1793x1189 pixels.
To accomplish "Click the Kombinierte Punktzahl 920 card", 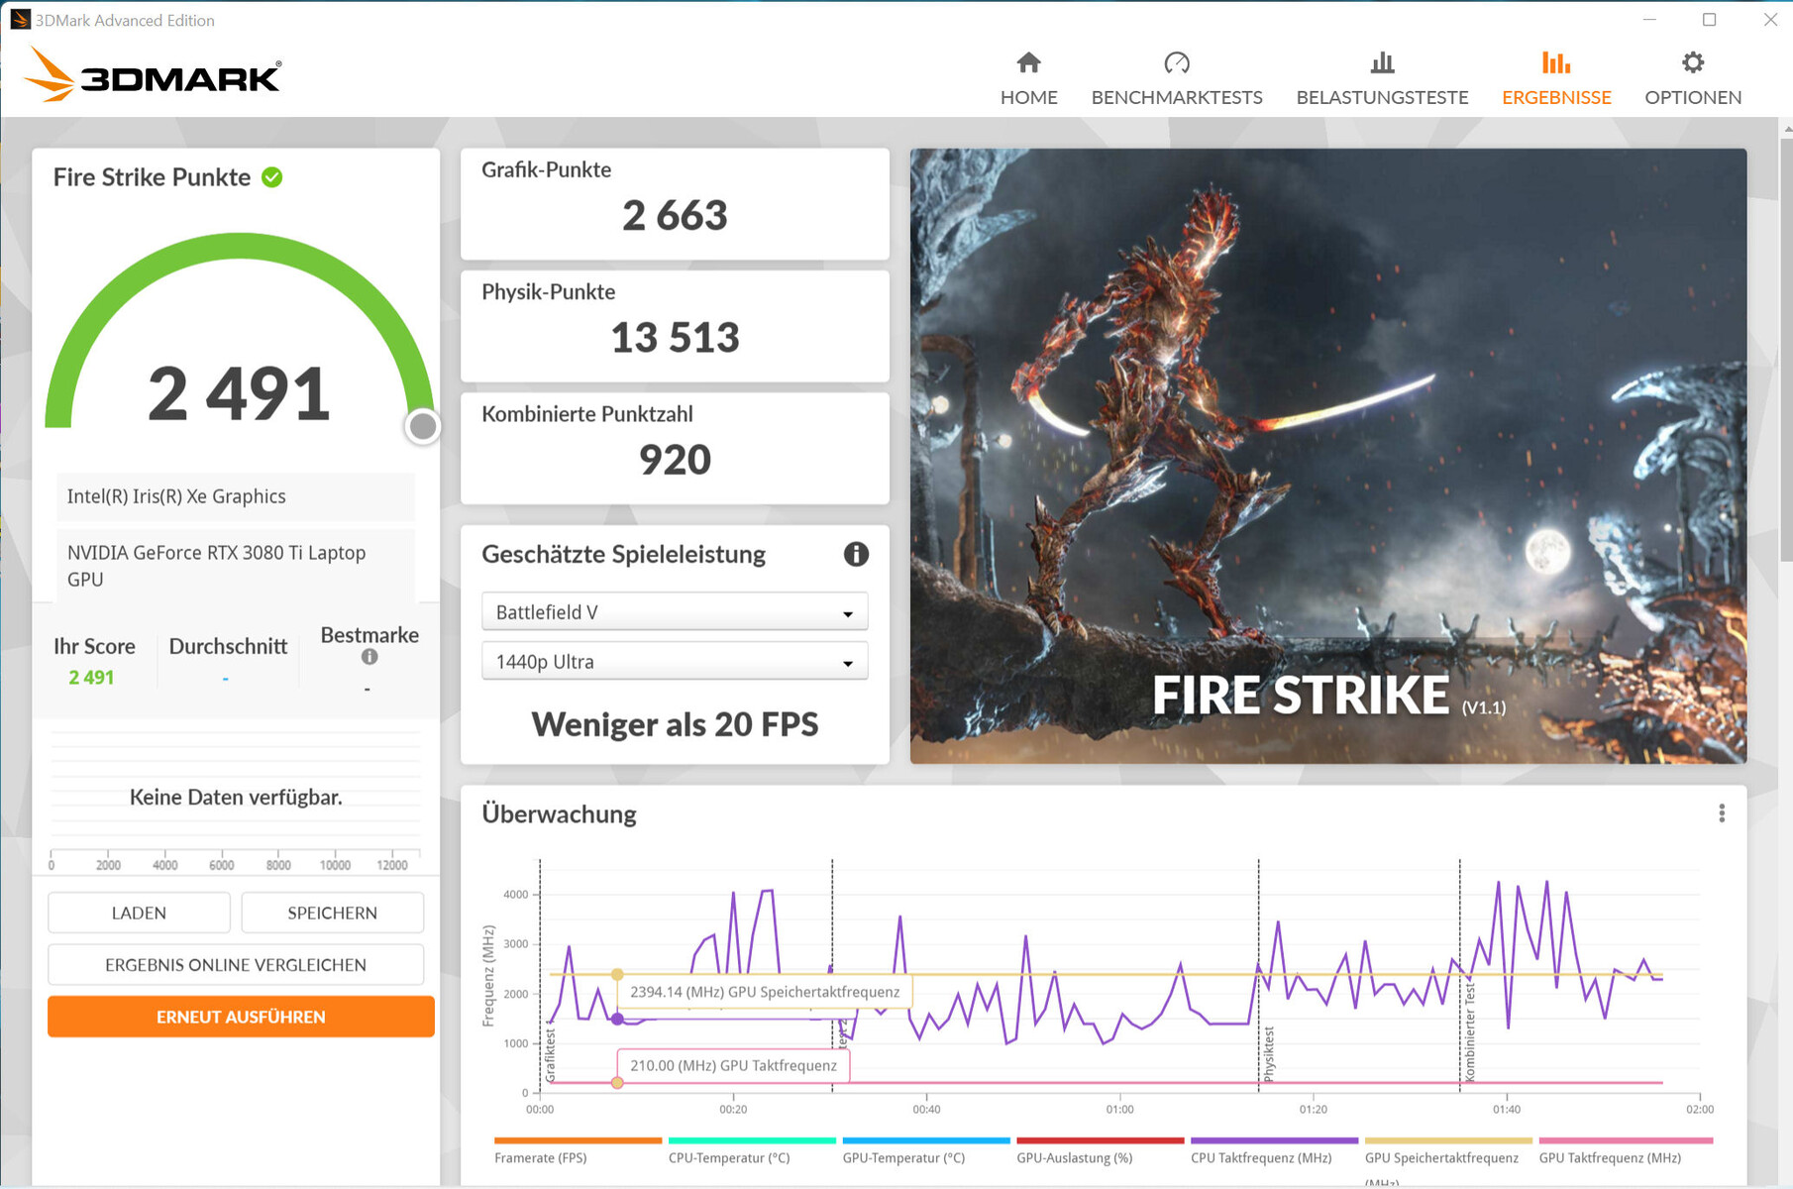I will pyautogui.click(x=675, y=448).
